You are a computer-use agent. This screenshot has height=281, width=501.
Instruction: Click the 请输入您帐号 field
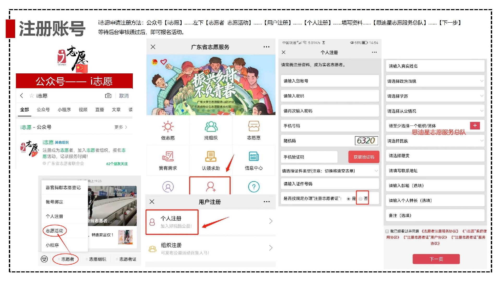[x=330, y=81]
